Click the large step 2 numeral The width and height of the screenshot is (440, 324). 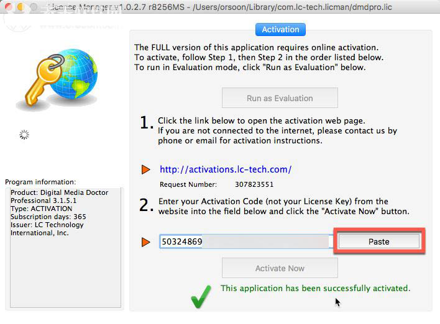click(147, 205)
